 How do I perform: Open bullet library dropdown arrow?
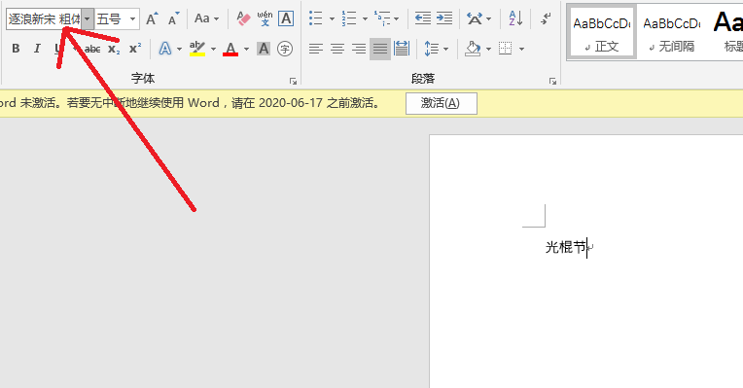pos(332,19)
